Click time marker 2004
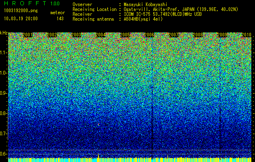Image resolution: width=255 pixels, height=162 pixels. [x=101, y=35]
